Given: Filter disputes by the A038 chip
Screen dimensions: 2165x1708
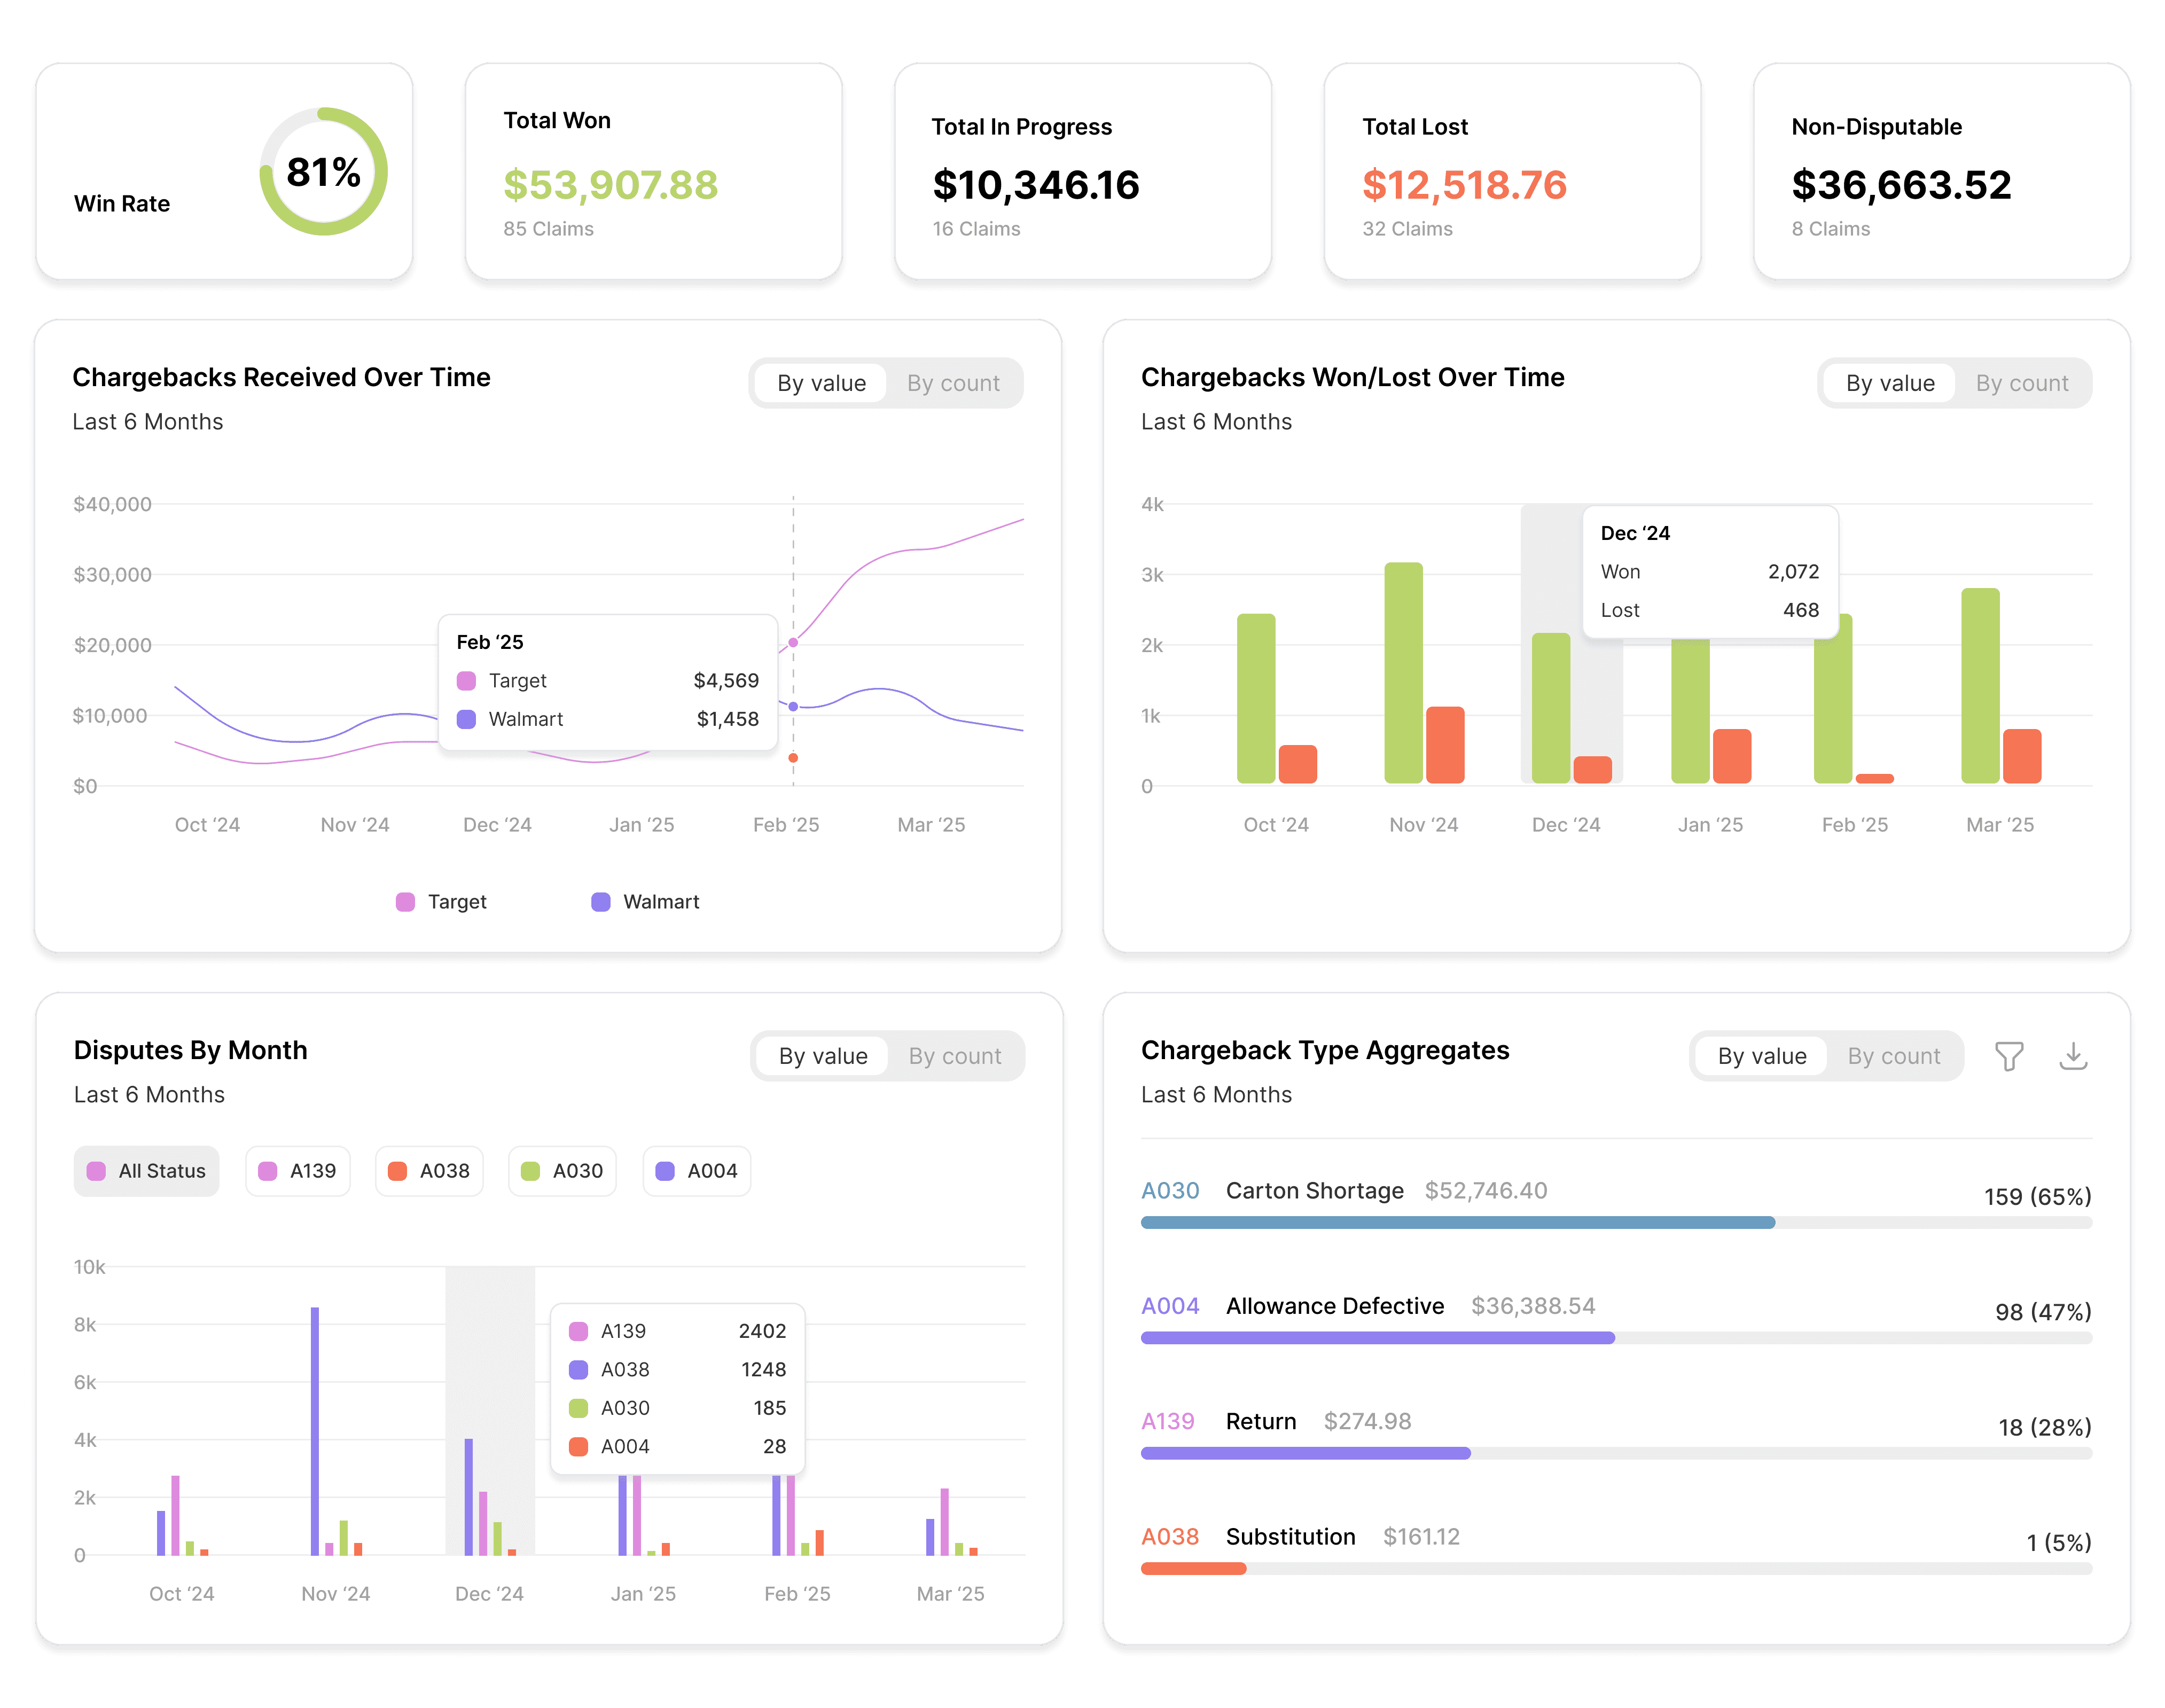Looking at the screenshot, I should 429,1171.
